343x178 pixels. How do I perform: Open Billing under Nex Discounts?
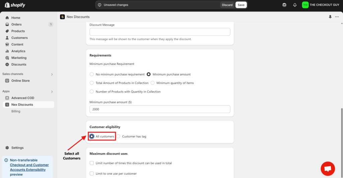tap(16, 111)
